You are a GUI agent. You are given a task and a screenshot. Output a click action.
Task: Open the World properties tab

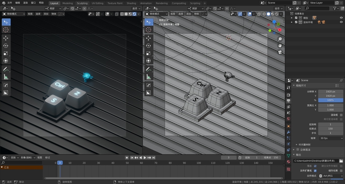[288, 119]
